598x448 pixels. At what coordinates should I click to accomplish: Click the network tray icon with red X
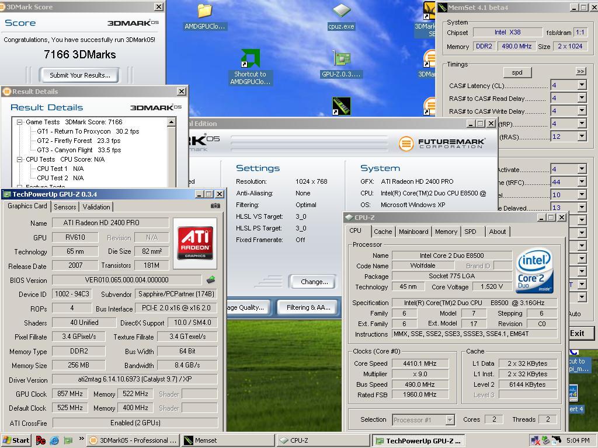pyautogui.click(x=534, y=440)
